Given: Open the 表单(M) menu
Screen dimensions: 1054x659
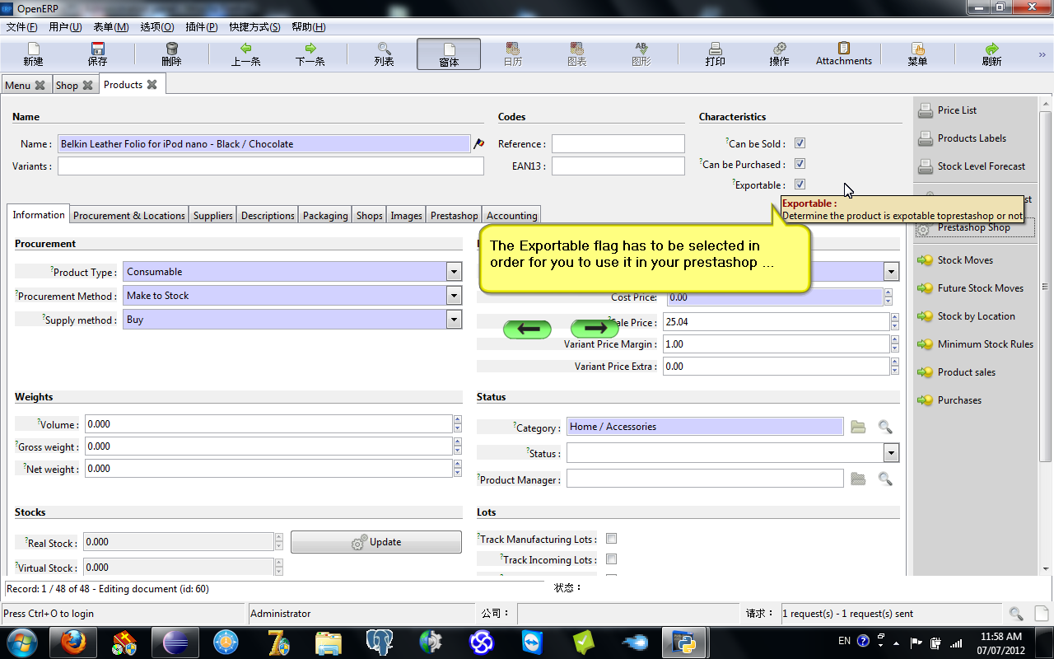Looking at the screenshot, I should point(111,27).
